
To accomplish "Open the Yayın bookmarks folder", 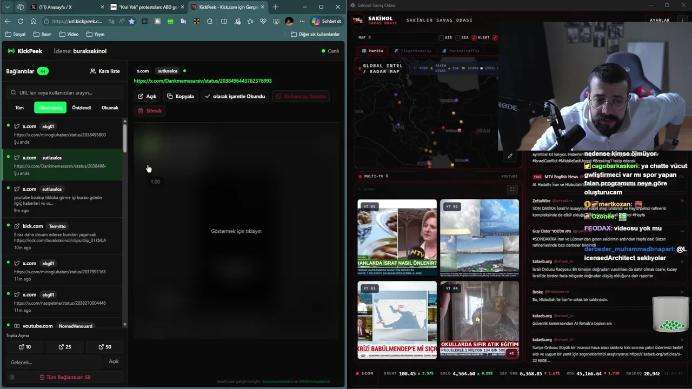I will point(95,34).
